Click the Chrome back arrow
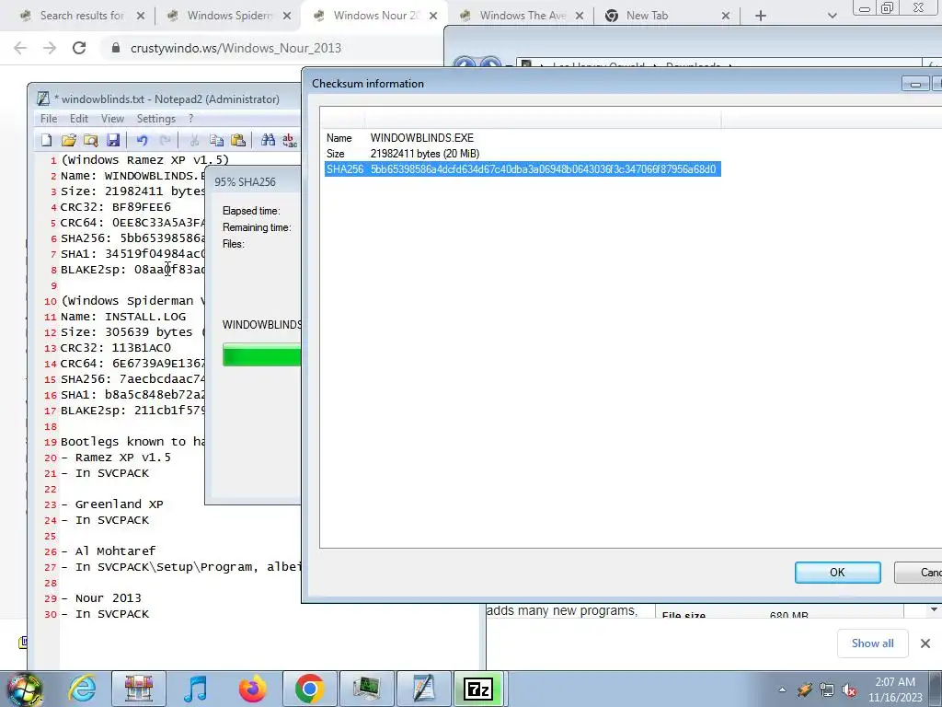 (x=20, y=48)
